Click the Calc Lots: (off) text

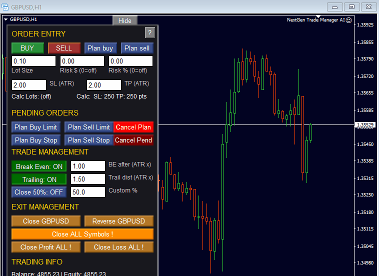pyautogui.click(x=31, y=96)
